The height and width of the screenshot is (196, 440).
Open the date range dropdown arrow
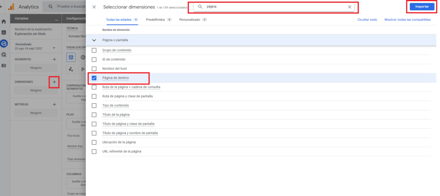54,48
